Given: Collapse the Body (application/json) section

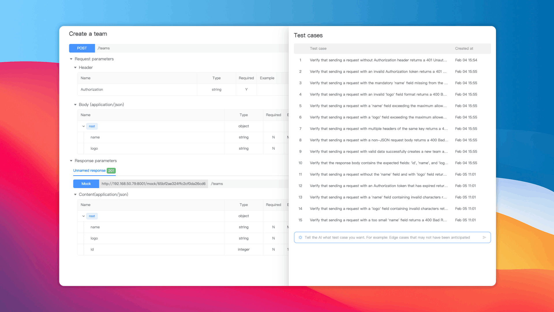Looking at the screenshot, I should tap(75, 105).
